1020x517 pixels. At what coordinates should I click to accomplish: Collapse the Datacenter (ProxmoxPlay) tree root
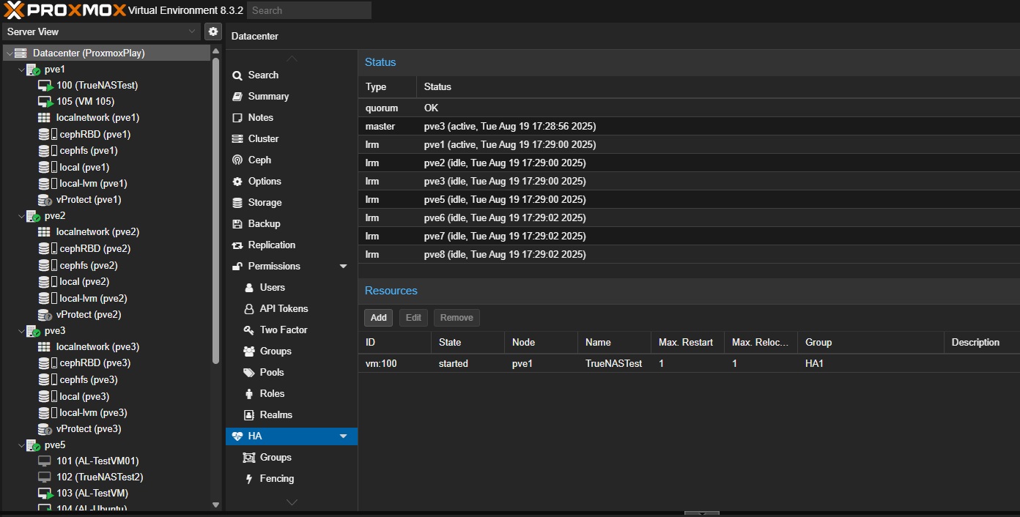[x=9, y=53]
